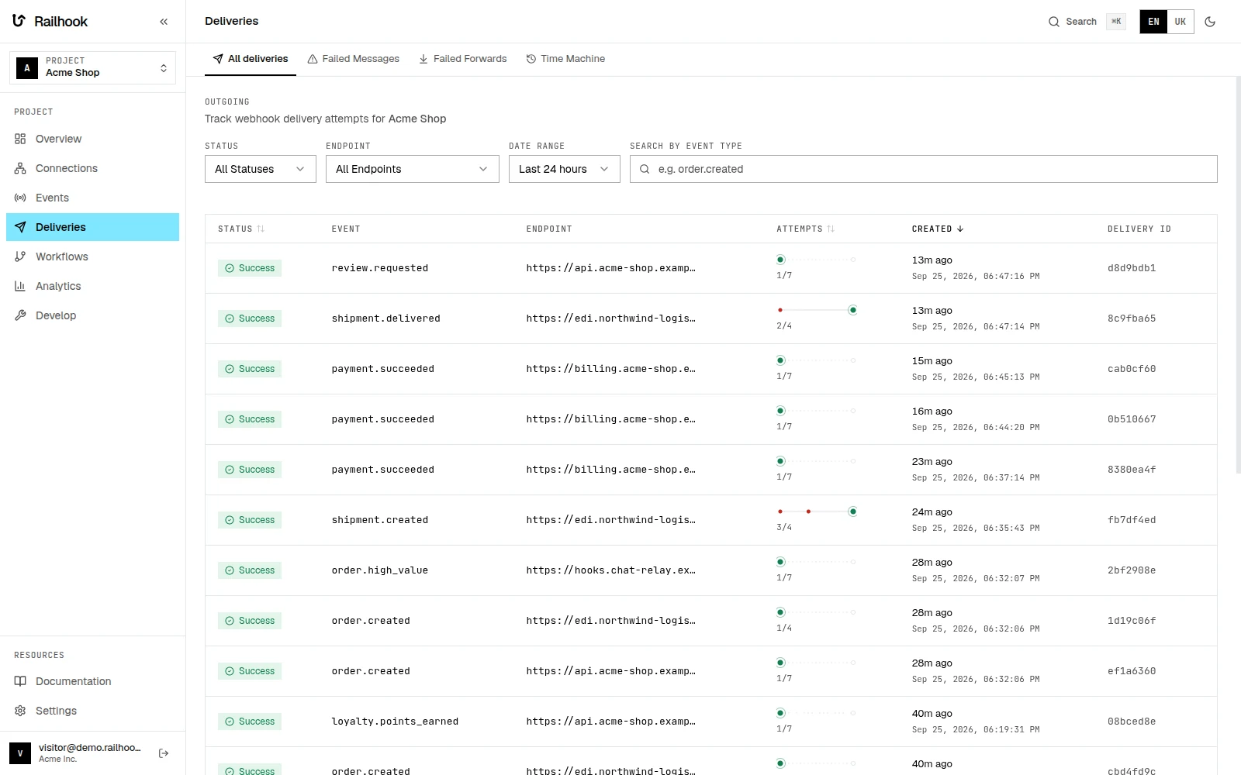This screenshot has width=1241, height=775.
Task: Click attempts timeline of shipment.created row
Action: coord(817,511)
